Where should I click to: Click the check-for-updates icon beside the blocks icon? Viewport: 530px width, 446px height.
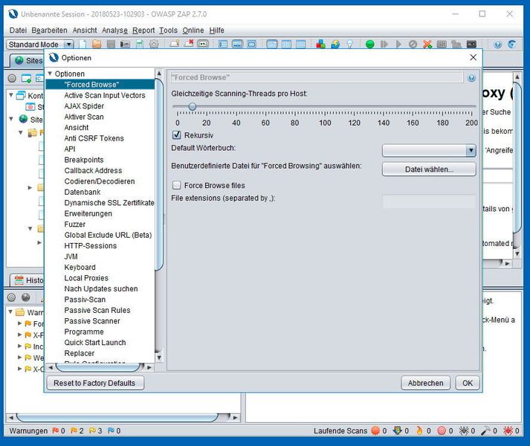pos(335,45)
